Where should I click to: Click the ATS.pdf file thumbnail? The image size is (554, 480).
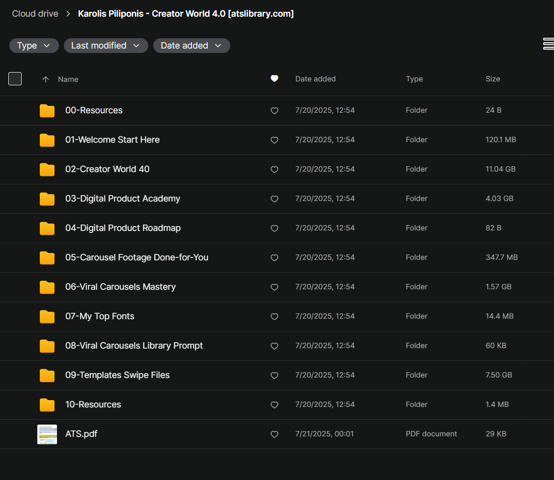click(47, 434)
